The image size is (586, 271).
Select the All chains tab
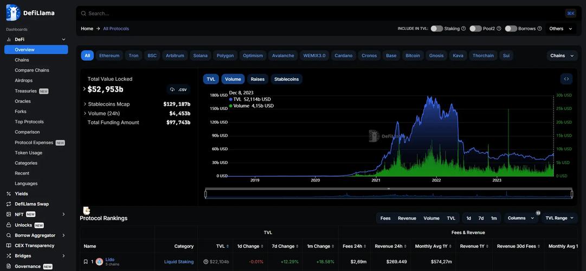click(x=87, y=55)
